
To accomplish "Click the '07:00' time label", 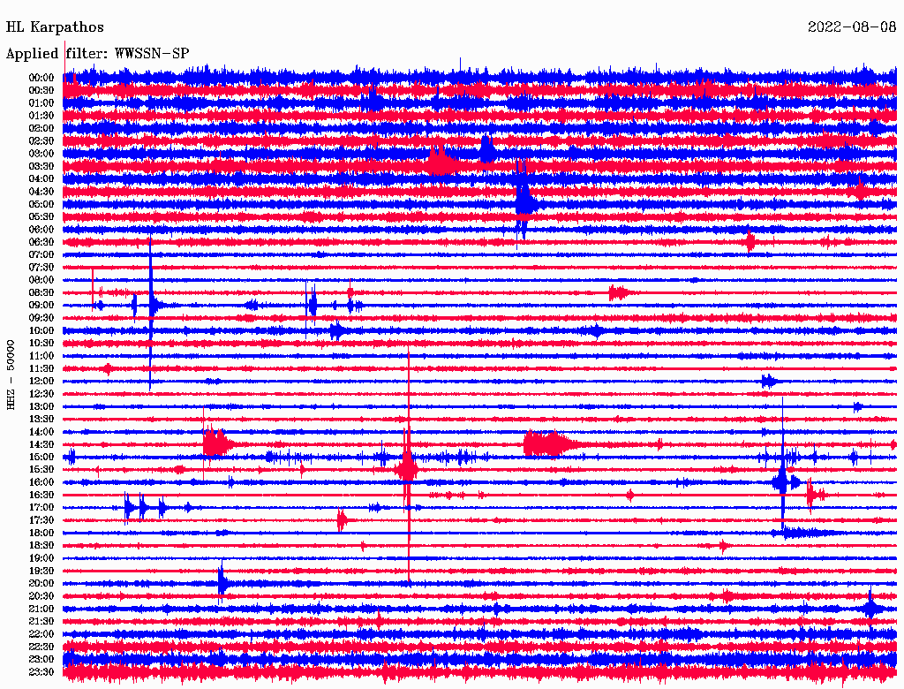I will pos(41,255).
